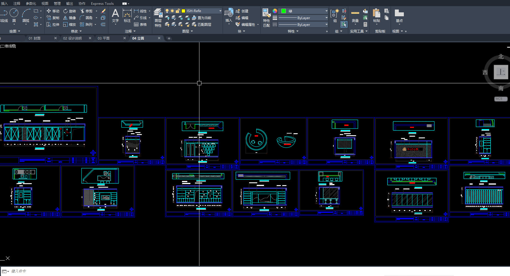Image resolution: width=510 pixels, height=276 pixels.
Task: Switch to the 03 平面 drawing tab
Action: tap(104, 38)
